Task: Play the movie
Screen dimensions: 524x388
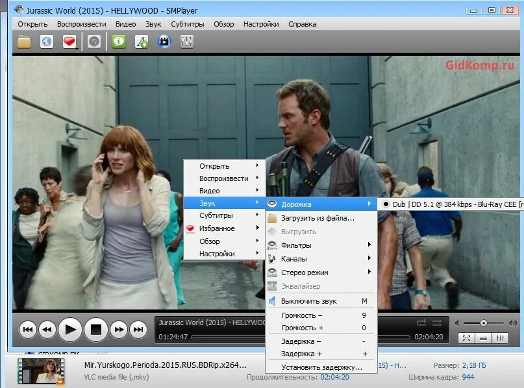Action: [70, 330]
